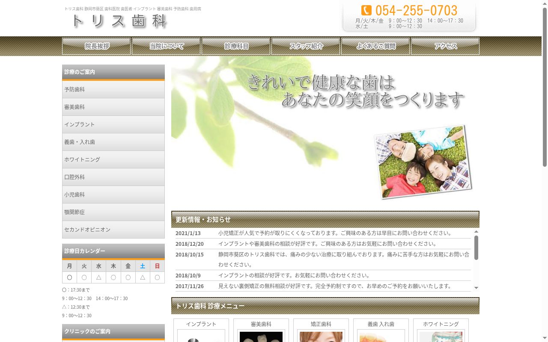
Task: Click 診療日カレンダー heading
Action: tap(113, 251)
